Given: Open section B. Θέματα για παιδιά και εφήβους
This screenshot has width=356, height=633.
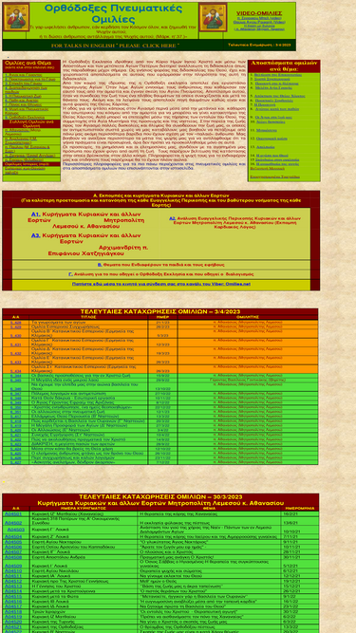Looking at the screenshot, I should pyautogui.click(x=161, y=265).
